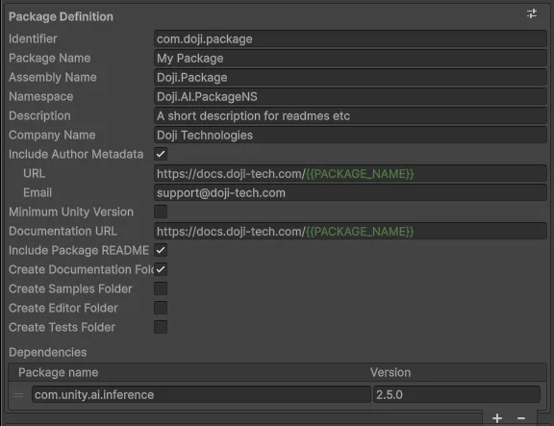Click the Minimum Unity Version label
The image size is (554, 426).
click(x=71, y=212)
